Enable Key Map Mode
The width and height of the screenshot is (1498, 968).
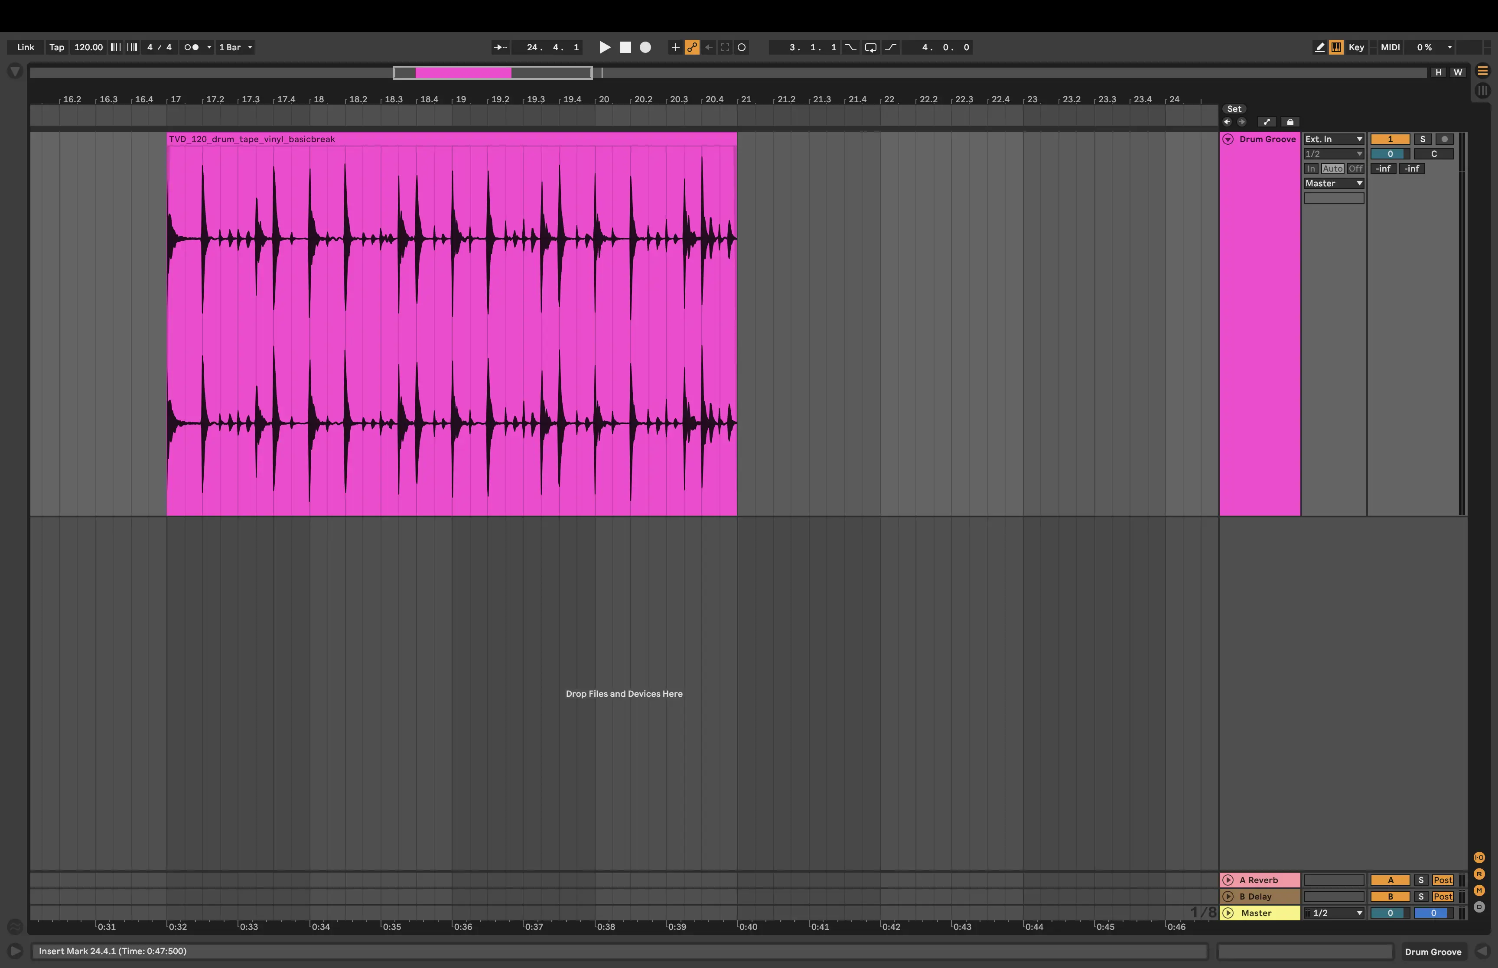pyautogui.click(x=1357, y=47)
